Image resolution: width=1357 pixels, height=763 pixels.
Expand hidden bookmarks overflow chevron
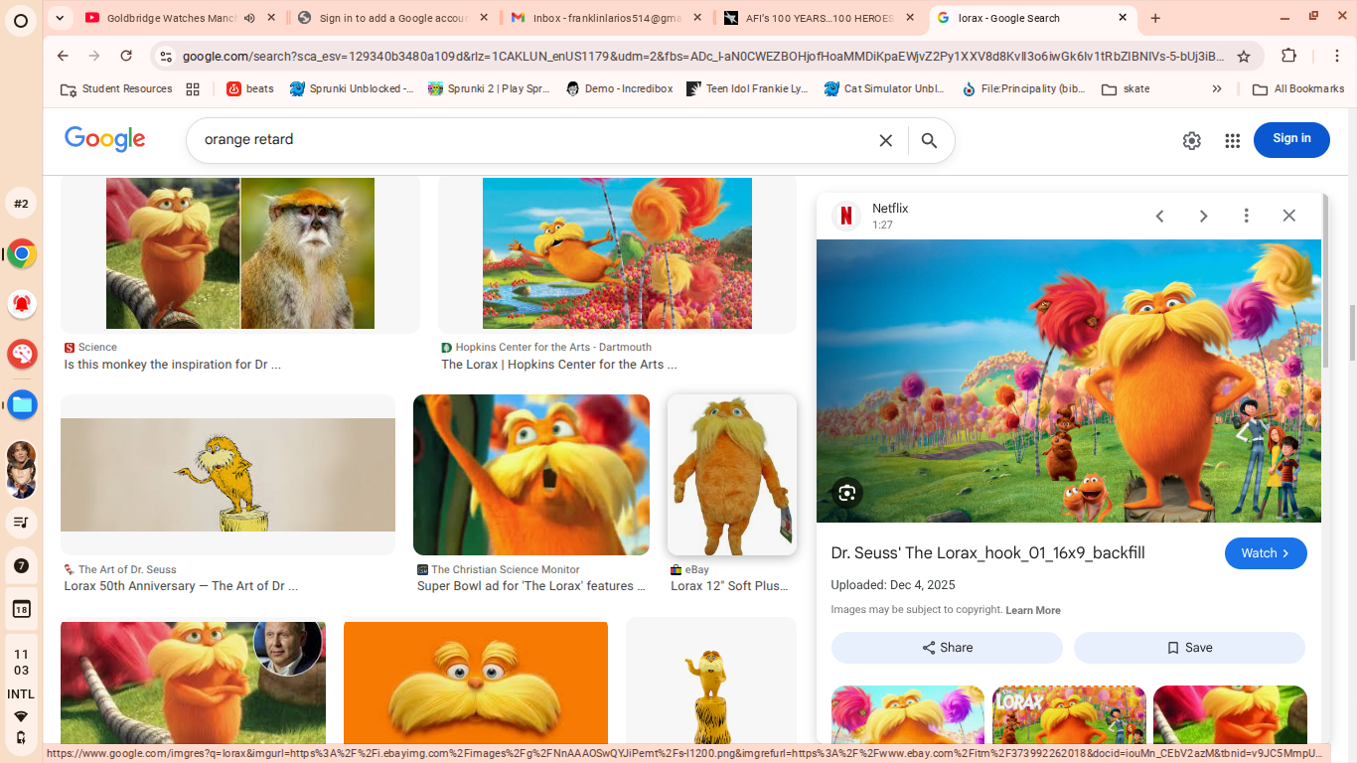(x=1217, y=89)
